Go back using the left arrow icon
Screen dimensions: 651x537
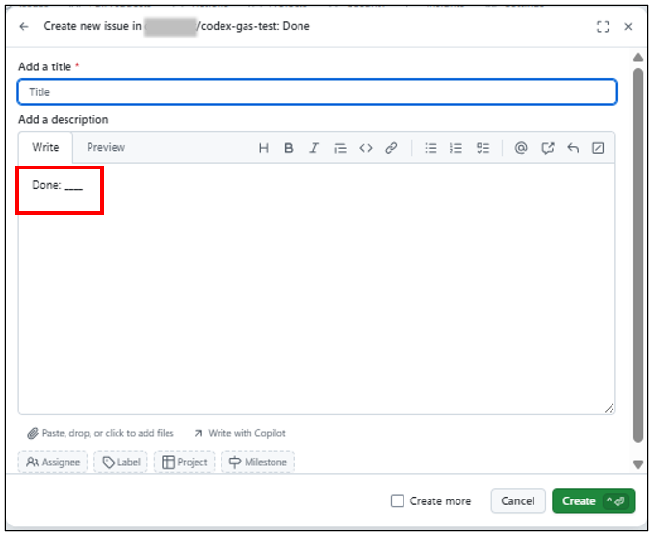24,27
